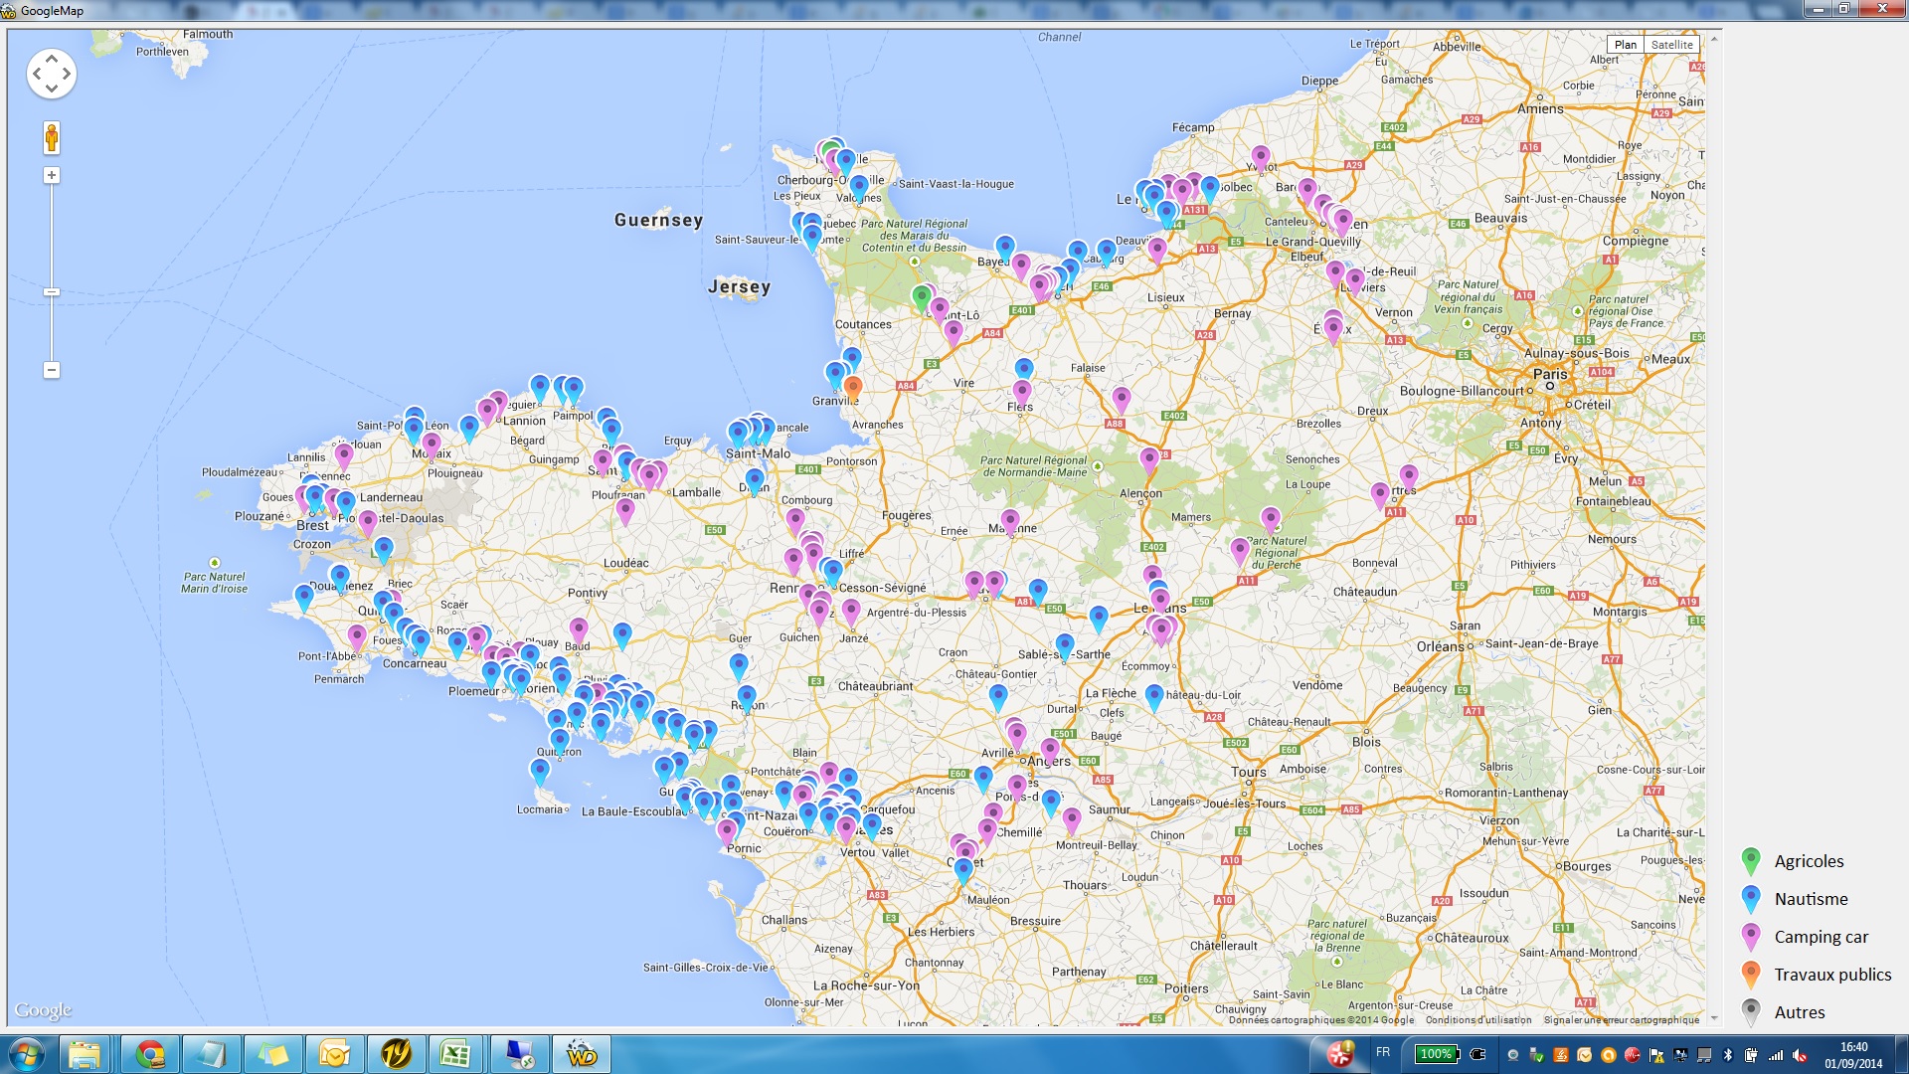
Task: Click the Agricoles legend label
Action: click(x=1809, y=861)
